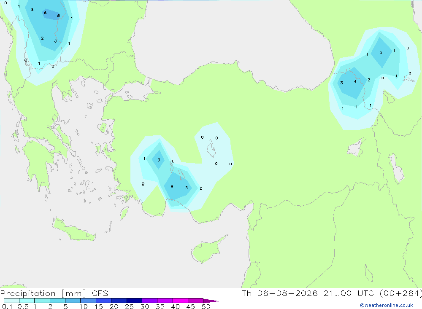Choose the 25–30 mm legend color swatch
The height and width of the screenshot is (309, 422).
[134, 301]
